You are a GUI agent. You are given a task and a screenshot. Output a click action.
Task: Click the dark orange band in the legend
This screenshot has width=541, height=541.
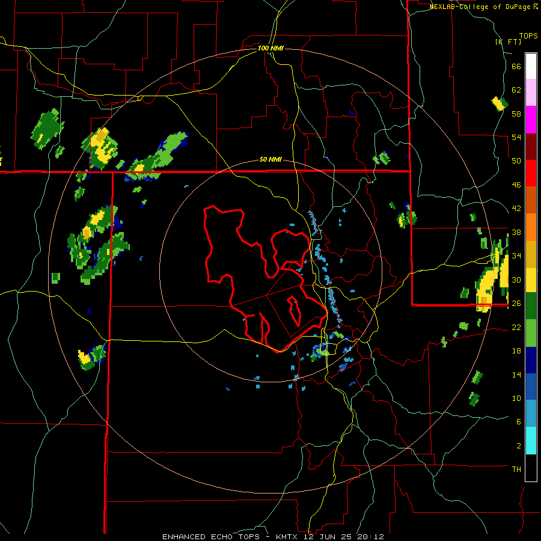point(531,200)
